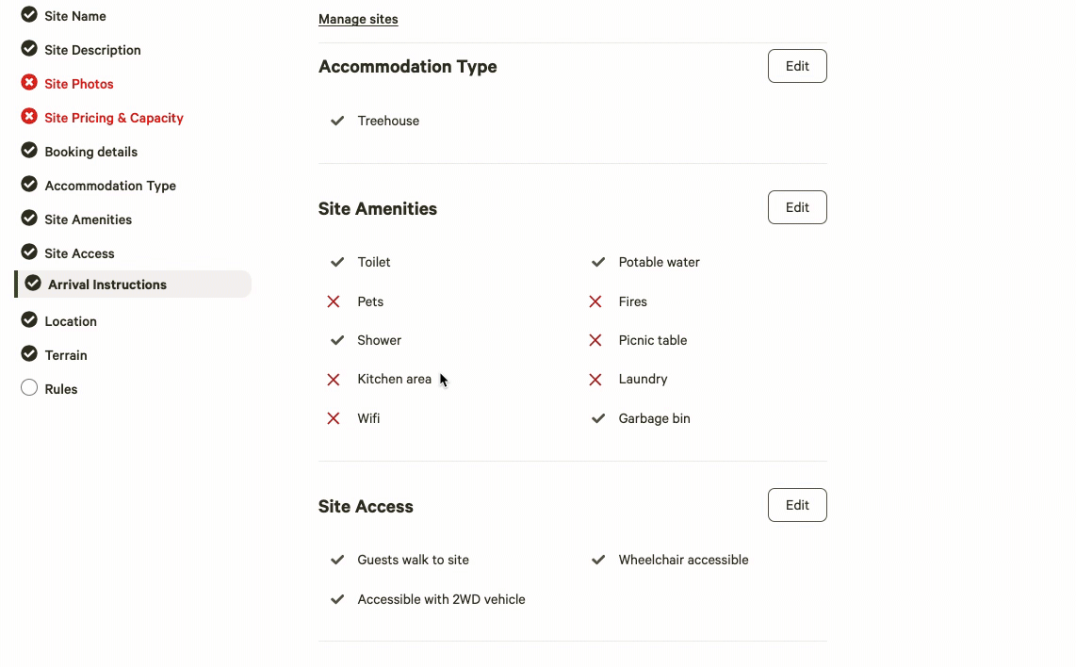The image size is (1076, 667).
Task: Click the checkmark icon next to Potable water
Action: click(598, 262)
